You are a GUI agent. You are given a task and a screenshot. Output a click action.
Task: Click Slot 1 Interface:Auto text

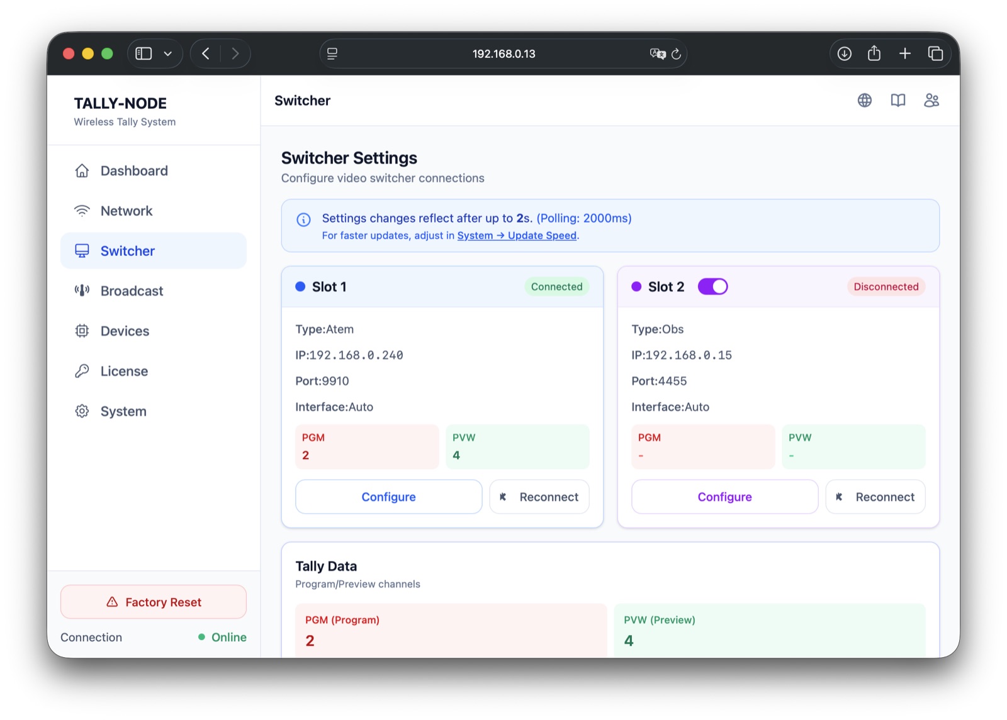334,407
